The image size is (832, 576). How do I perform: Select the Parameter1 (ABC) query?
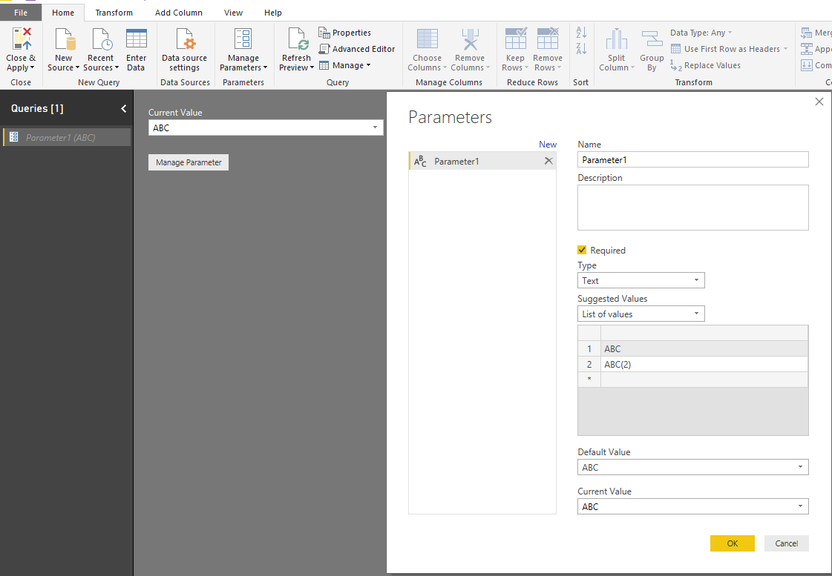[x=67, y=137]
